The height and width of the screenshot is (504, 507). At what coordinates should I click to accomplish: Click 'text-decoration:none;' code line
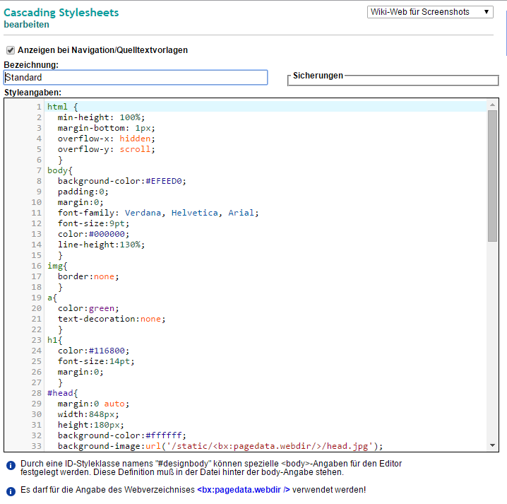[x=112, y=319]
